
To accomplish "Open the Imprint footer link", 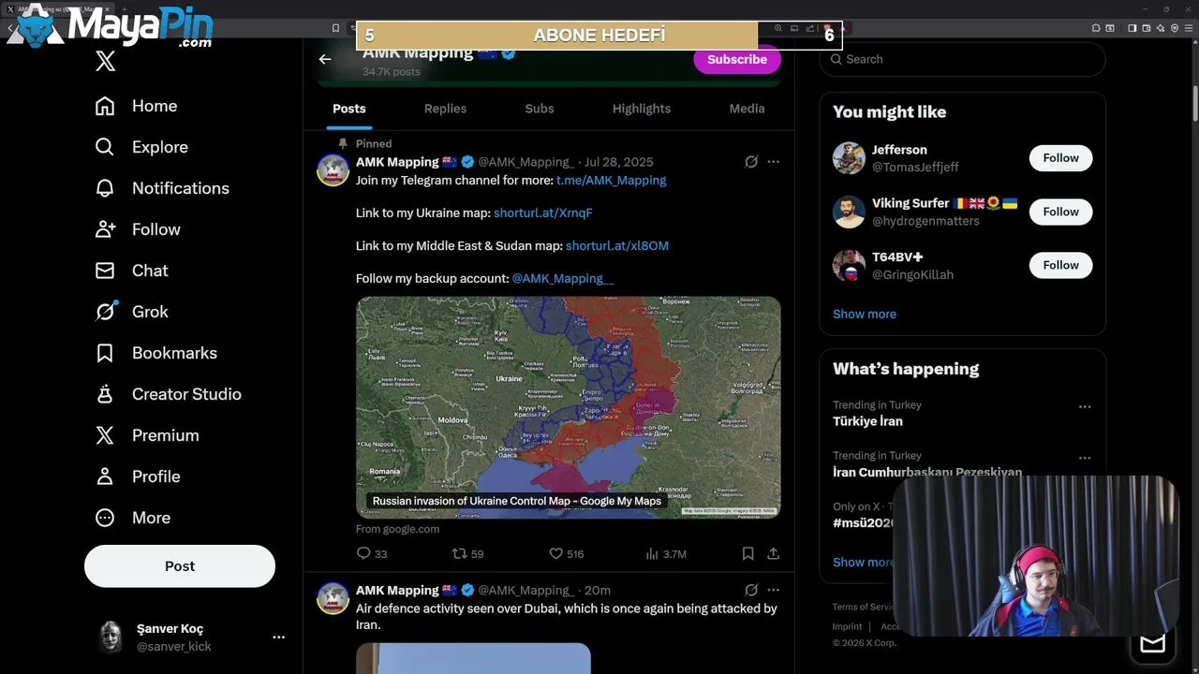I will (847, 626).
